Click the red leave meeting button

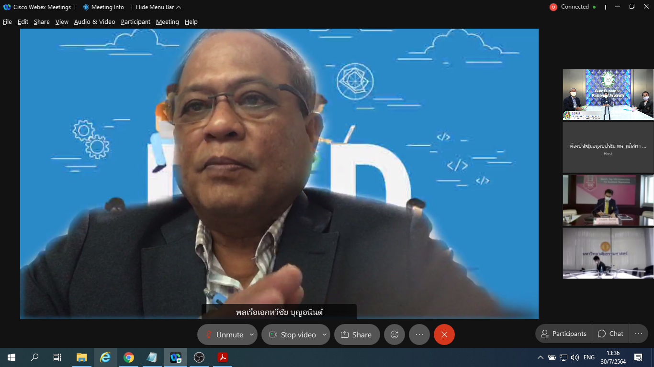point(444,335)
